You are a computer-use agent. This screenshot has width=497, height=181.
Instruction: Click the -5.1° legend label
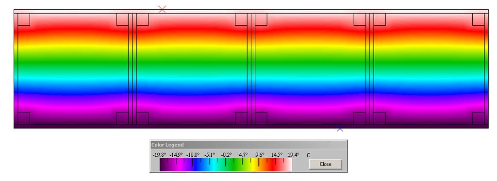tap(210, 155)
